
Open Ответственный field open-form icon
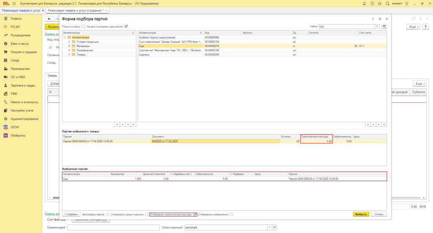274,228
